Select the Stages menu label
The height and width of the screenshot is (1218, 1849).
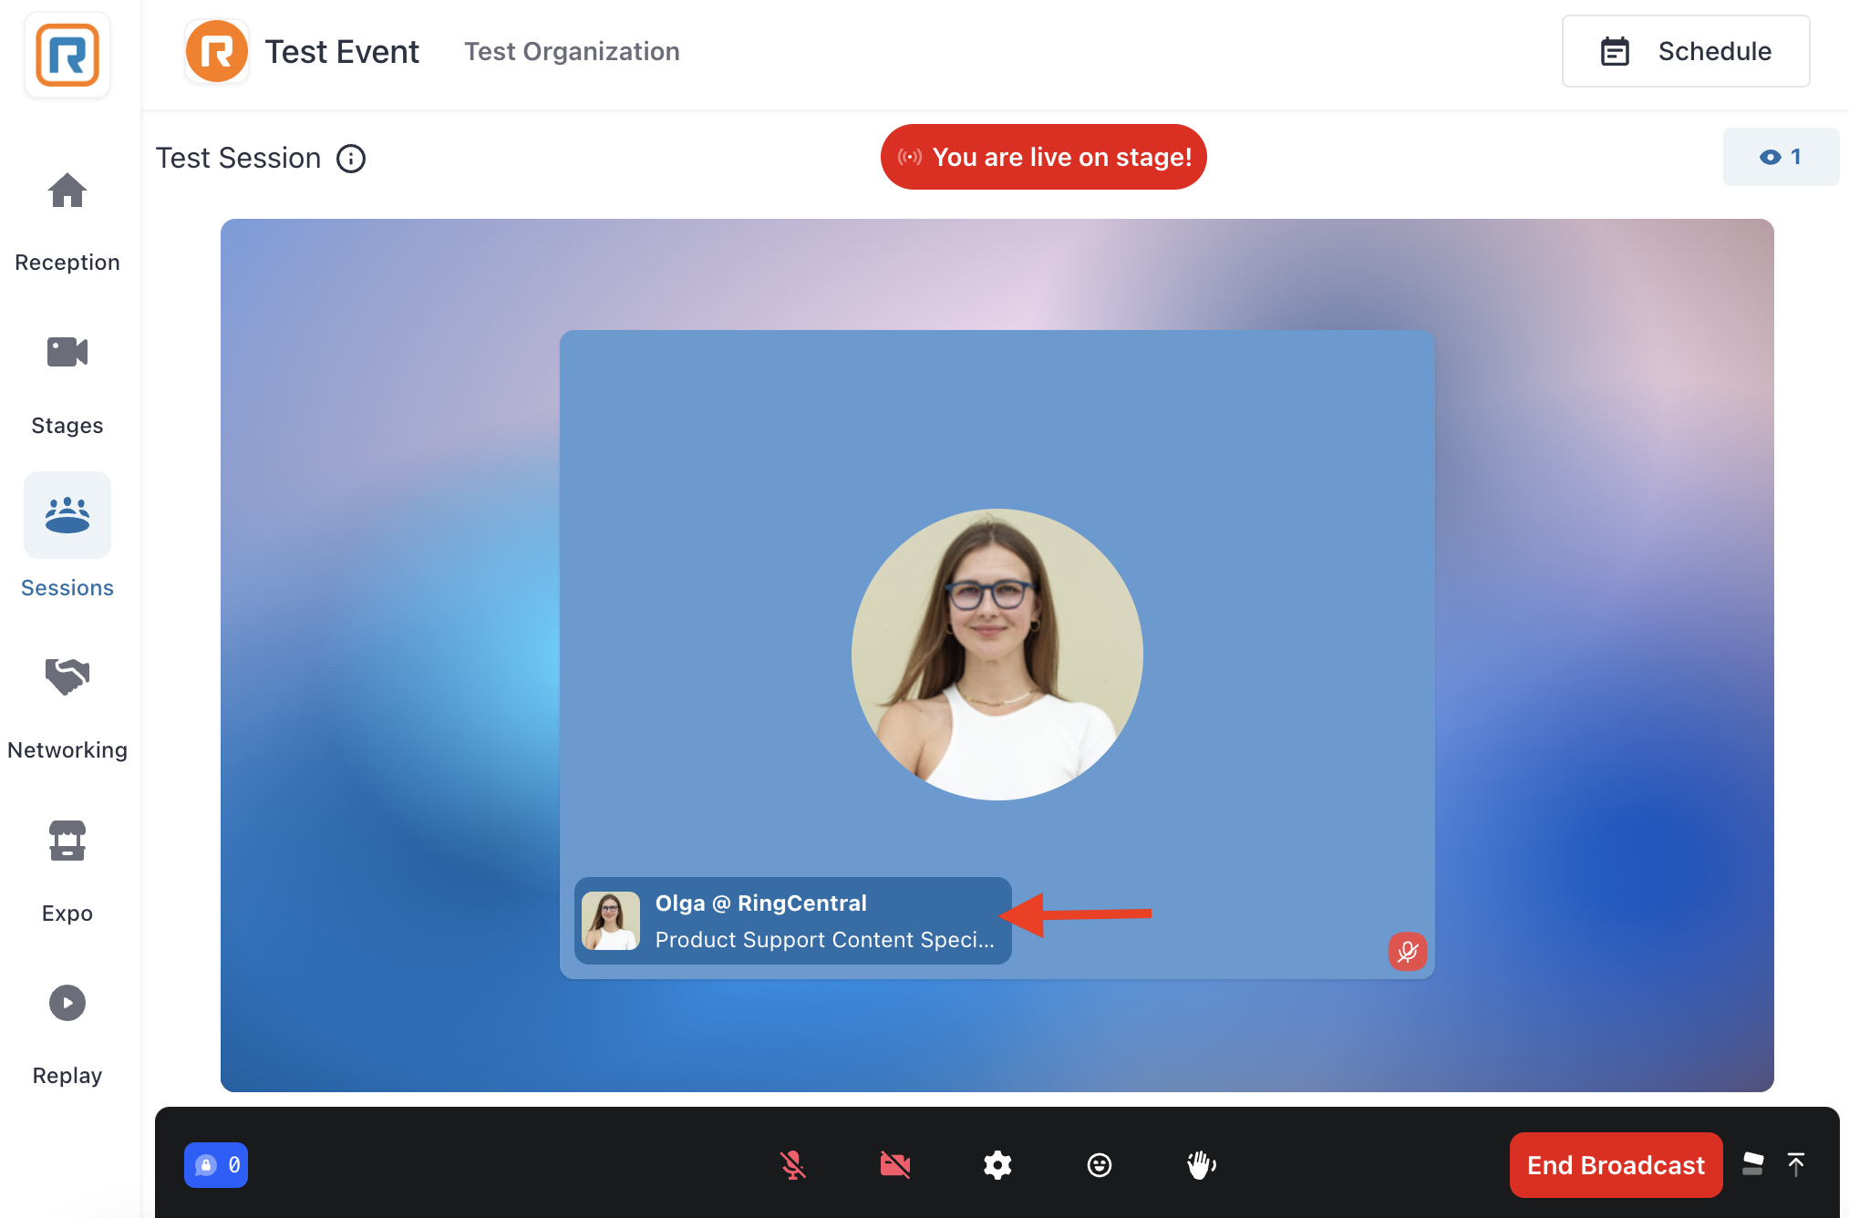pyautogui.click(x=67, y=426)
